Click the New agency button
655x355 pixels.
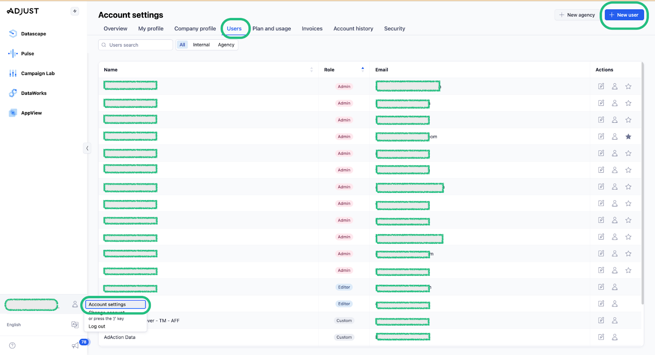pyautogui.click(x=577, y=15)
